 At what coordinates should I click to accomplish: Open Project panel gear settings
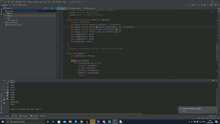(x=52, y=8)
